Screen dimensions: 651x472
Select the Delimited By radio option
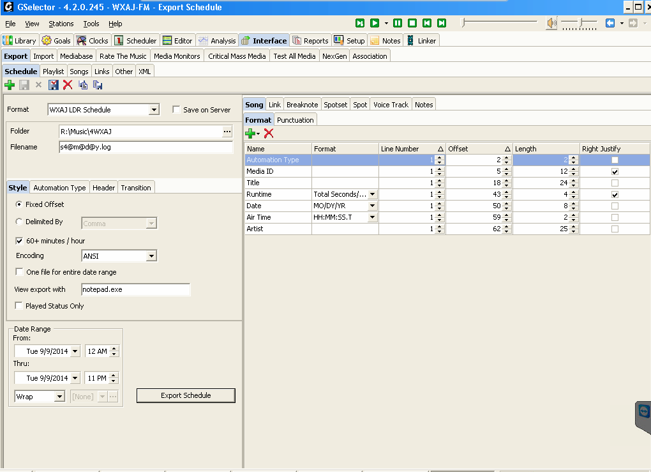(x=19, y=222)
